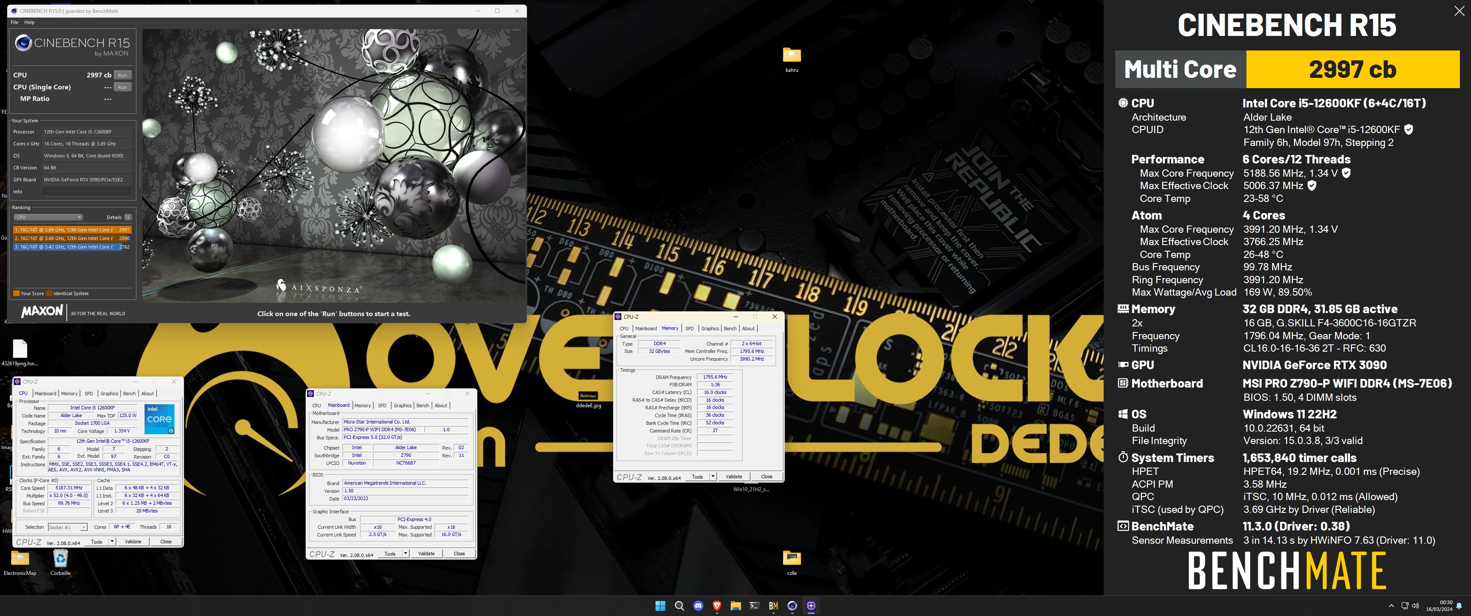1471x616 pixels.
Task: Select ranking entry scoring 2890
Action: [73, 238]
